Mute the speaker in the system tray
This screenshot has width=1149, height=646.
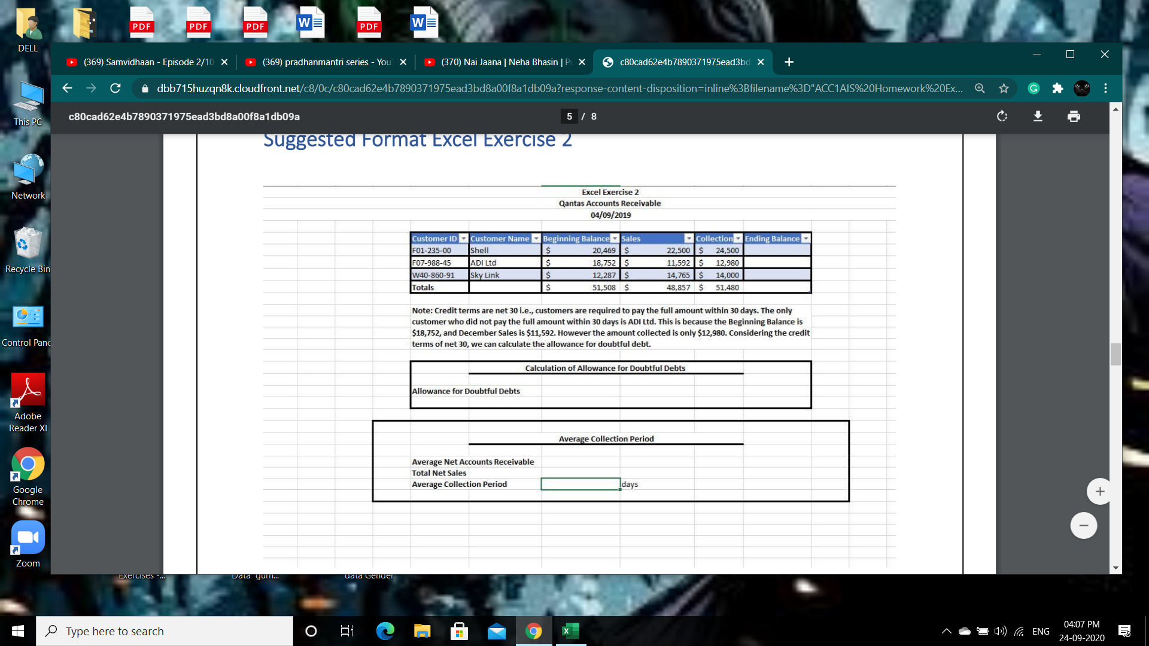1001,630
